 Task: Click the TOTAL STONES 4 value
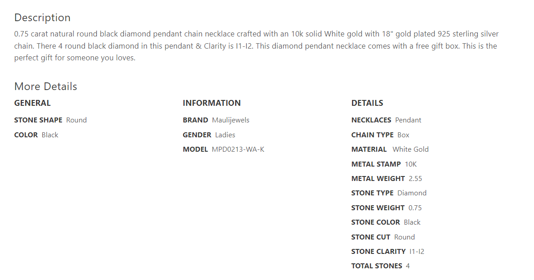(x=408, y=266)
